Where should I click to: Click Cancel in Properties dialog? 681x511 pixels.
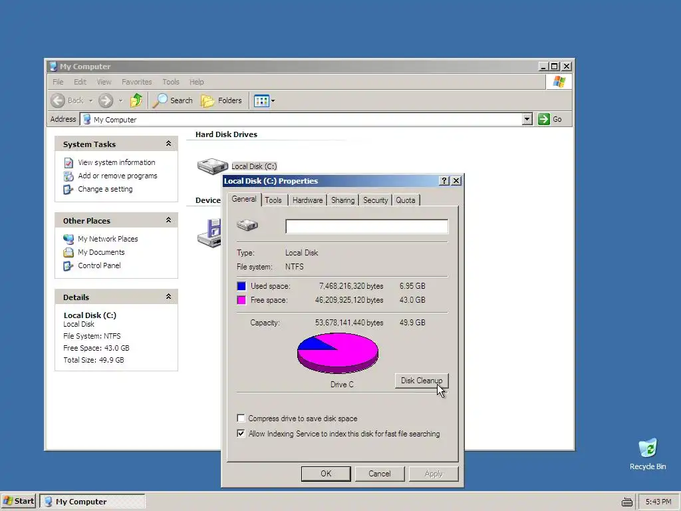380,474
